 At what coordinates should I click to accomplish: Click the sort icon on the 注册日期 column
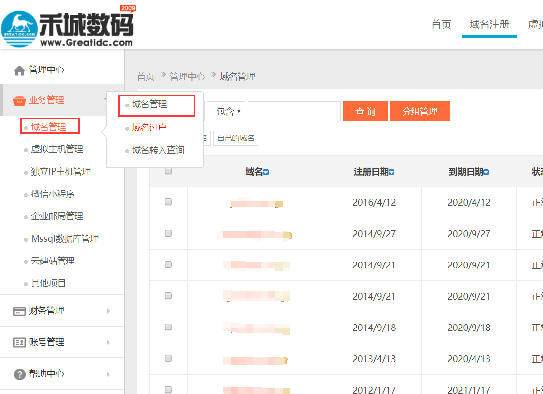pos(392,172)
